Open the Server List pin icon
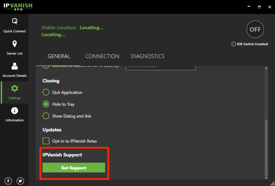The height and width of the screenshot is (186, 275). pos(15,44)
